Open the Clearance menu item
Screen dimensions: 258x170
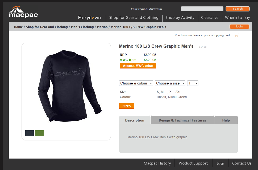click(x=210, y=18)
